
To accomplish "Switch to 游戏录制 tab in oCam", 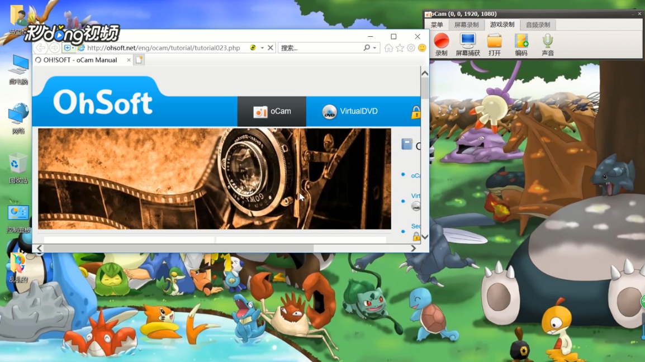I will 502,25.
